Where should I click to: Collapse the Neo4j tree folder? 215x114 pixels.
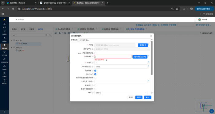pyautogui.click(x=11, y=47)
